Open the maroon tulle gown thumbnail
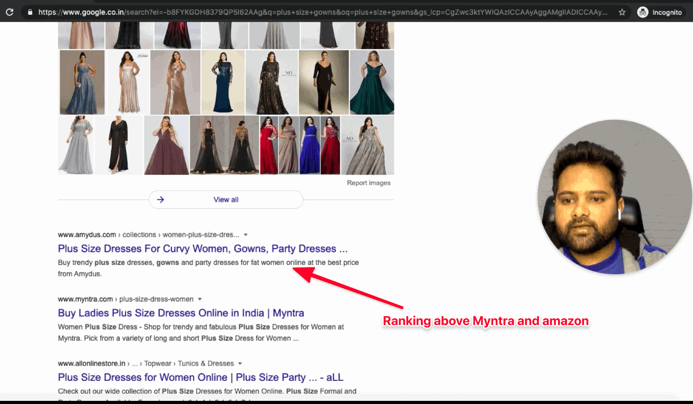693x404 pixels. [x=166, y=145]
